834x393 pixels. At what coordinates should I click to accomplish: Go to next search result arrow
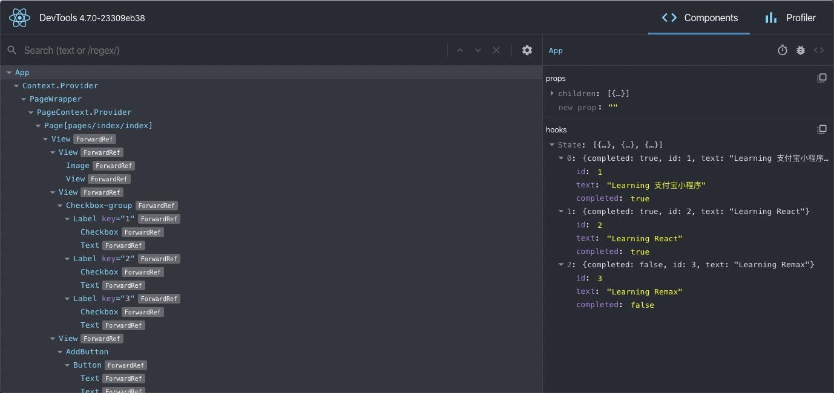coord(478,50)
